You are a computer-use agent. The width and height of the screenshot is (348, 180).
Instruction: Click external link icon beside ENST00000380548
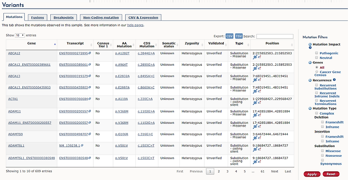90,158
